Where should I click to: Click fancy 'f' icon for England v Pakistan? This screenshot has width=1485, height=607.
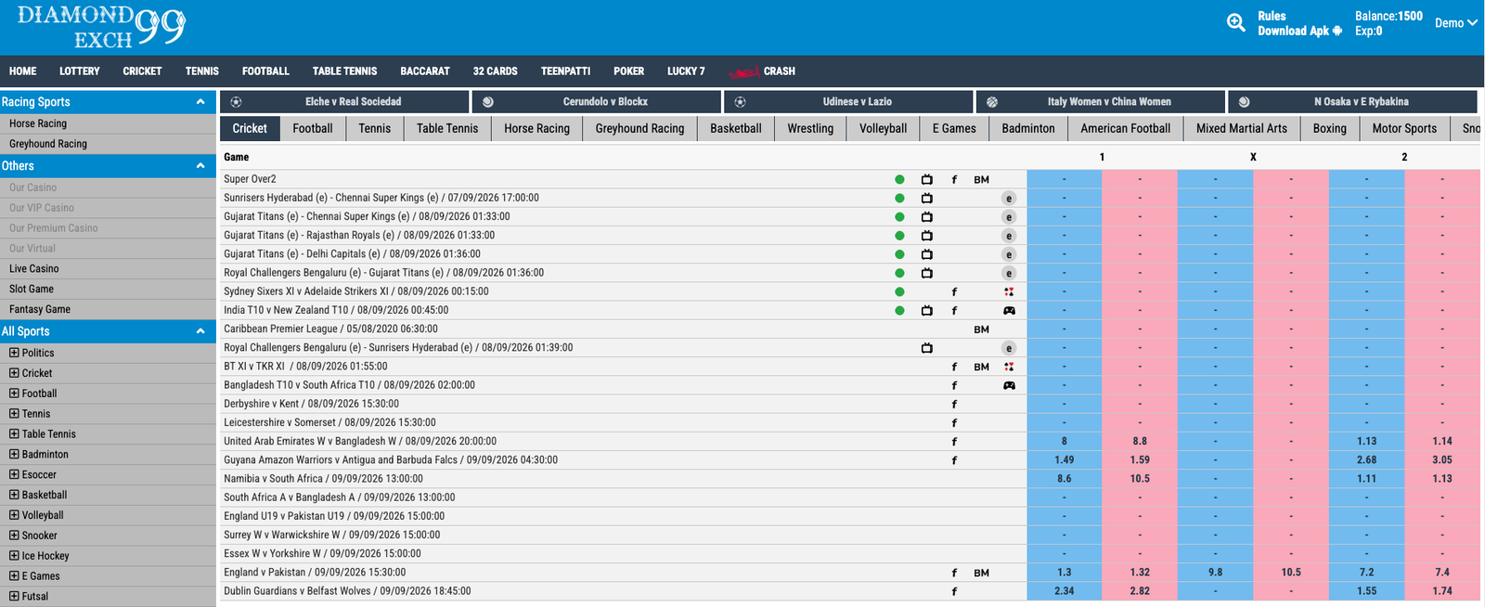954,573
